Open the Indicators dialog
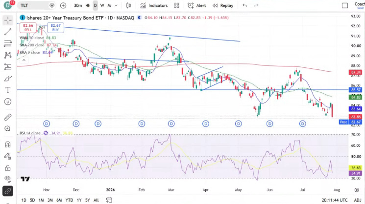Image resolution: width=365 pixels, height=204 pixels. pyautogui.click(x=154, y=5)
